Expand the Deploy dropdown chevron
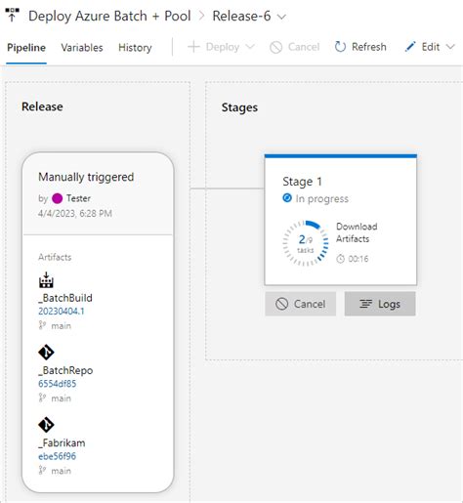The image size is (463, 503). coord(250,47)
